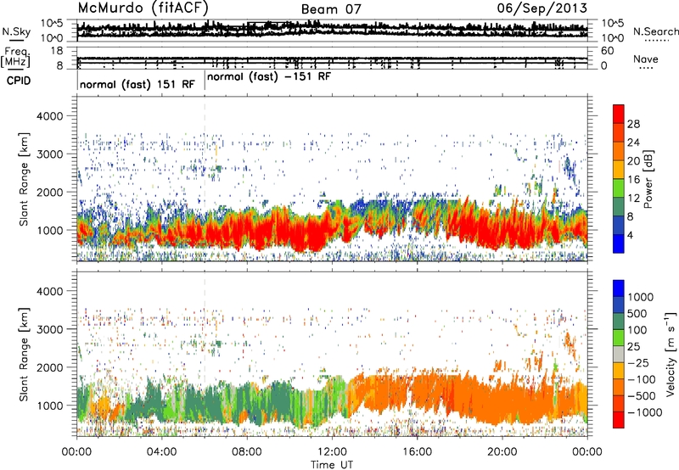Click the 'N.Sky' axis label
This screenshot has height=470, width=679.
16,31
